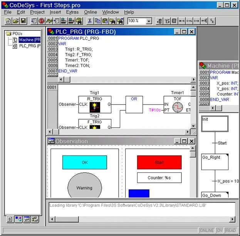Image resolution: width=240 pixels, height=236 pixels.
Task: Click the Find binoculars icon
Action: tap(112, 21)
